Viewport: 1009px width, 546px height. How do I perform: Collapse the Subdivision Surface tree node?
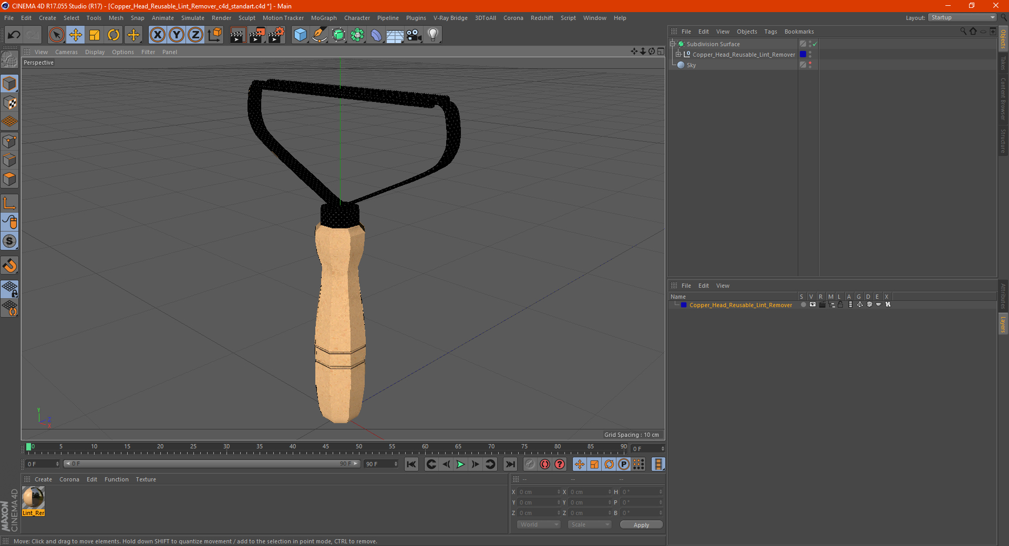(x=672, y=44)
